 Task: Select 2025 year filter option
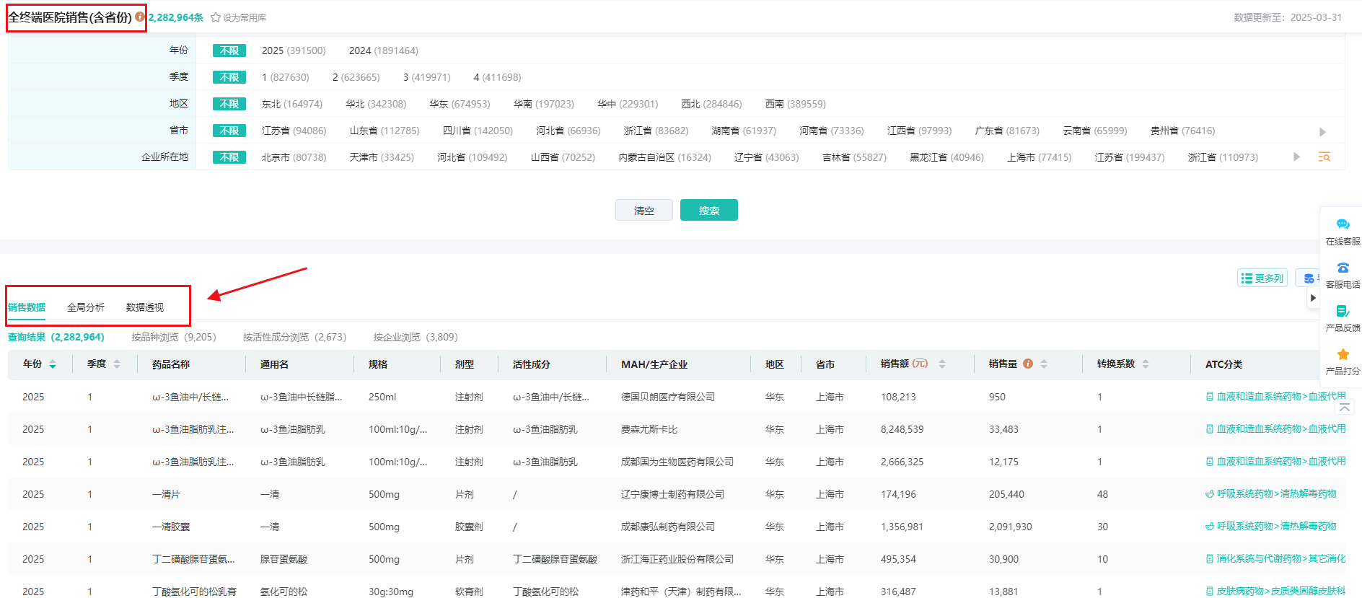pyautogui.click(x=293, y=50)
